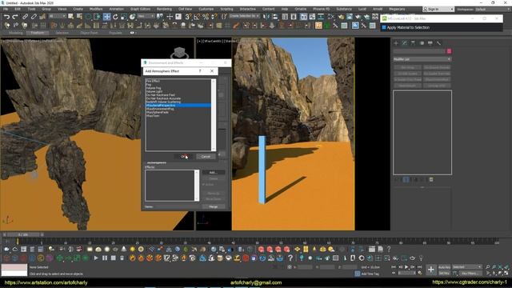The width and height of the screenshot is (512, 288).
Task: Select VRayEnvironmentFog in effect list
Action: point(160,109)
